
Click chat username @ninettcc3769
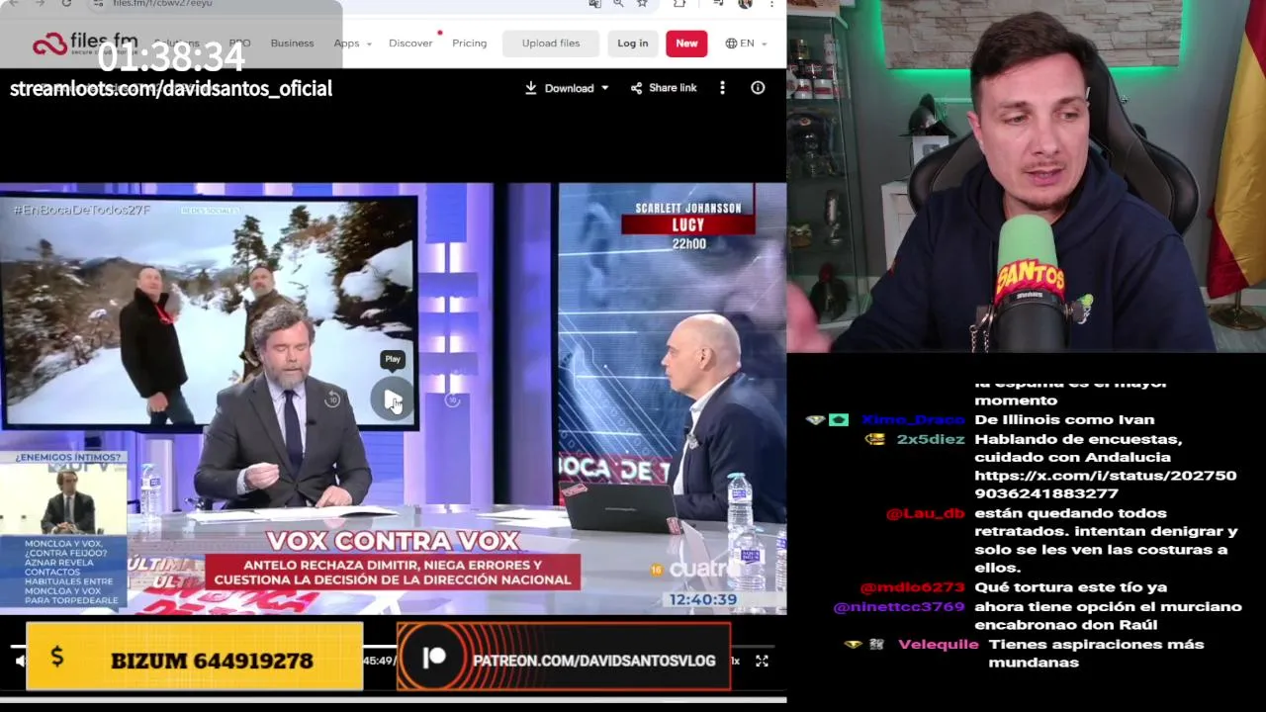[899, 606]
